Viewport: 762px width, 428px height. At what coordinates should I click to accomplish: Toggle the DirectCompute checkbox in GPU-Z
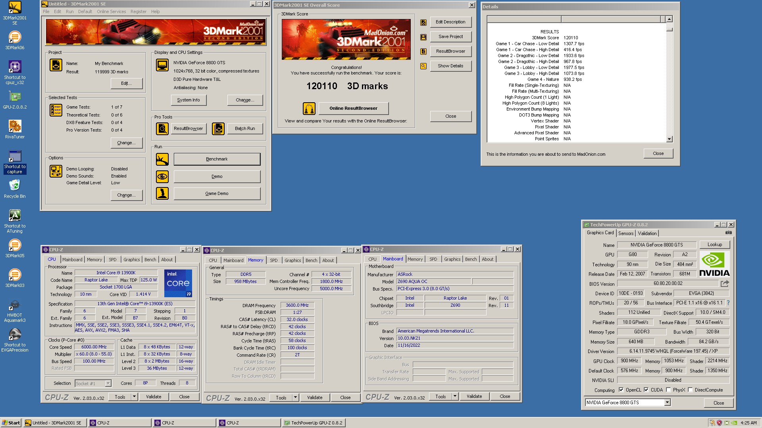pyautogui.click(x=690, y=390)
